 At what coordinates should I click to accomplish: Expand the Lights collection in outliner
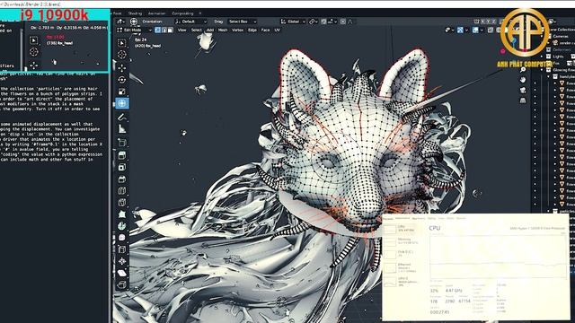pos(543,57)
